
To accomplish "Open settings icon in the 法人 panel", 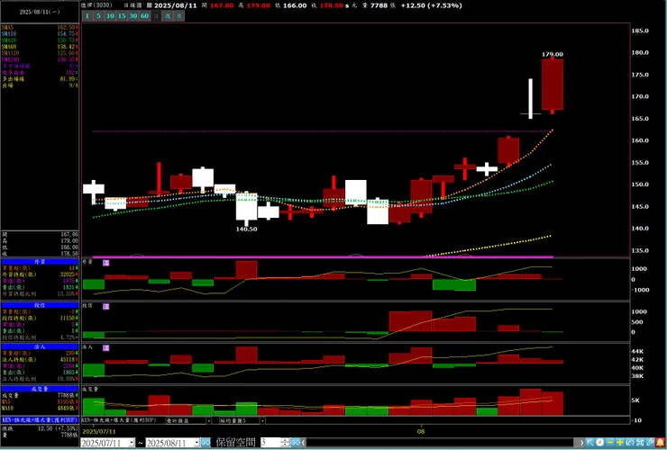I will click(106, 347).
